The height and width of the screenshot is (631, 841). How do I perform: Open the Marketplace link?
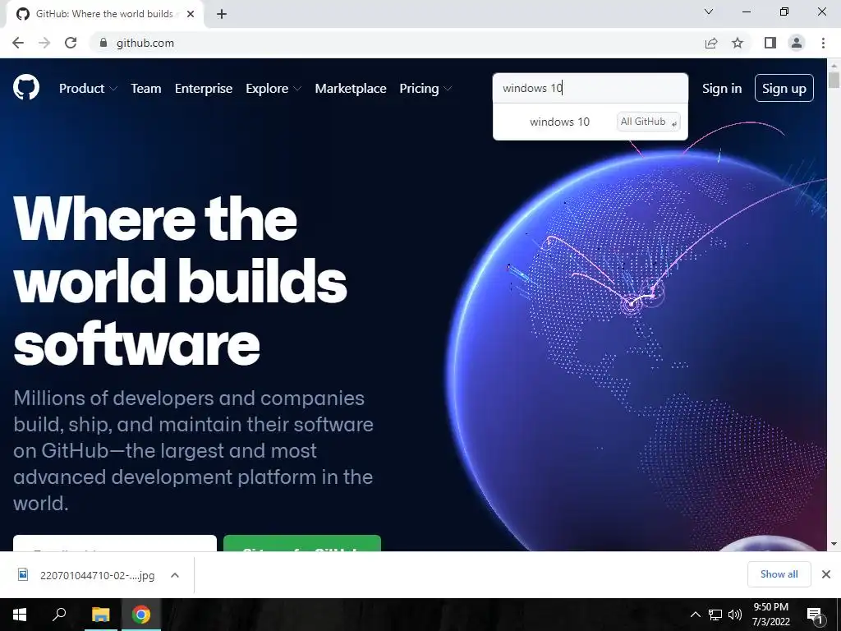pos(351,89)
